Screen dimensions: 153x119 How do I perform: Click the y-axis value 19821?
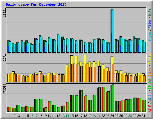pyautogui.click(x=4, y=13)
